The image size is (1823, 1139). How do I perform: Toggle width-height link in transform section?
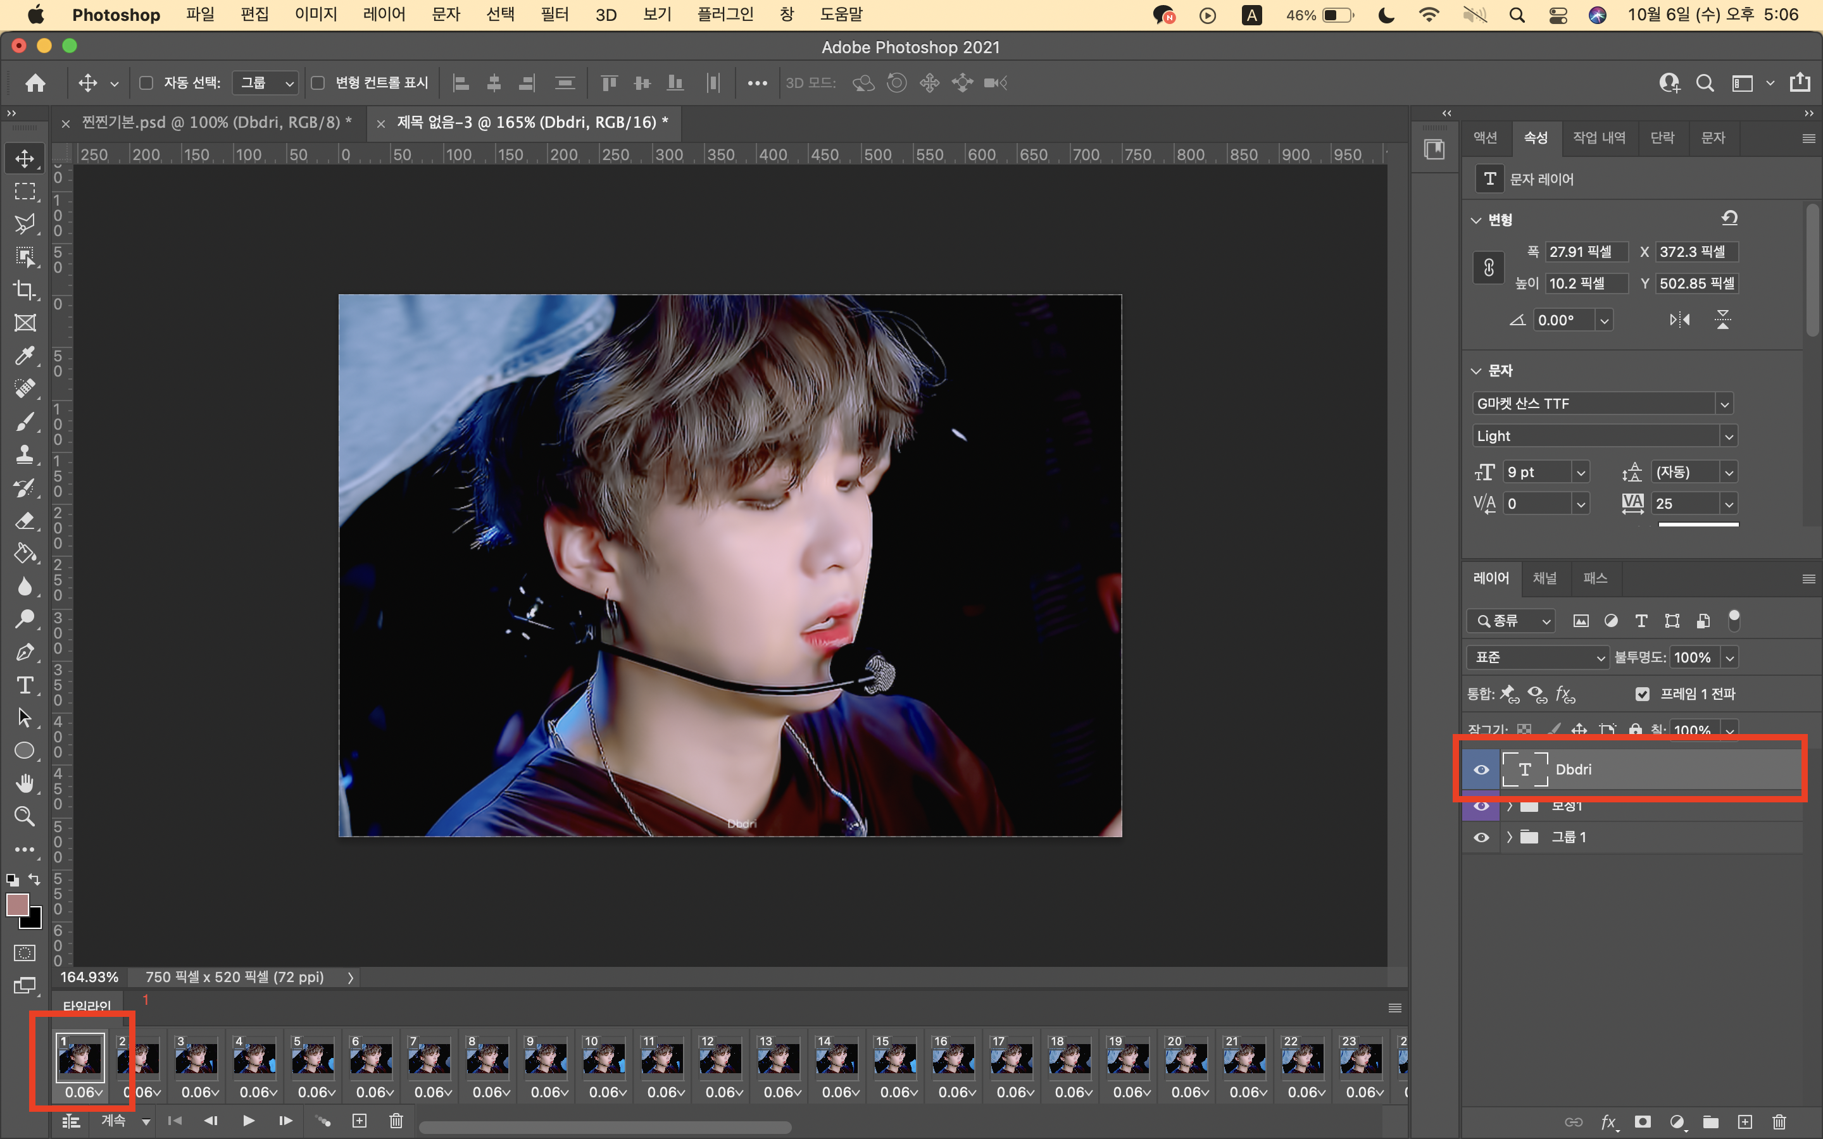[1489, 268]
